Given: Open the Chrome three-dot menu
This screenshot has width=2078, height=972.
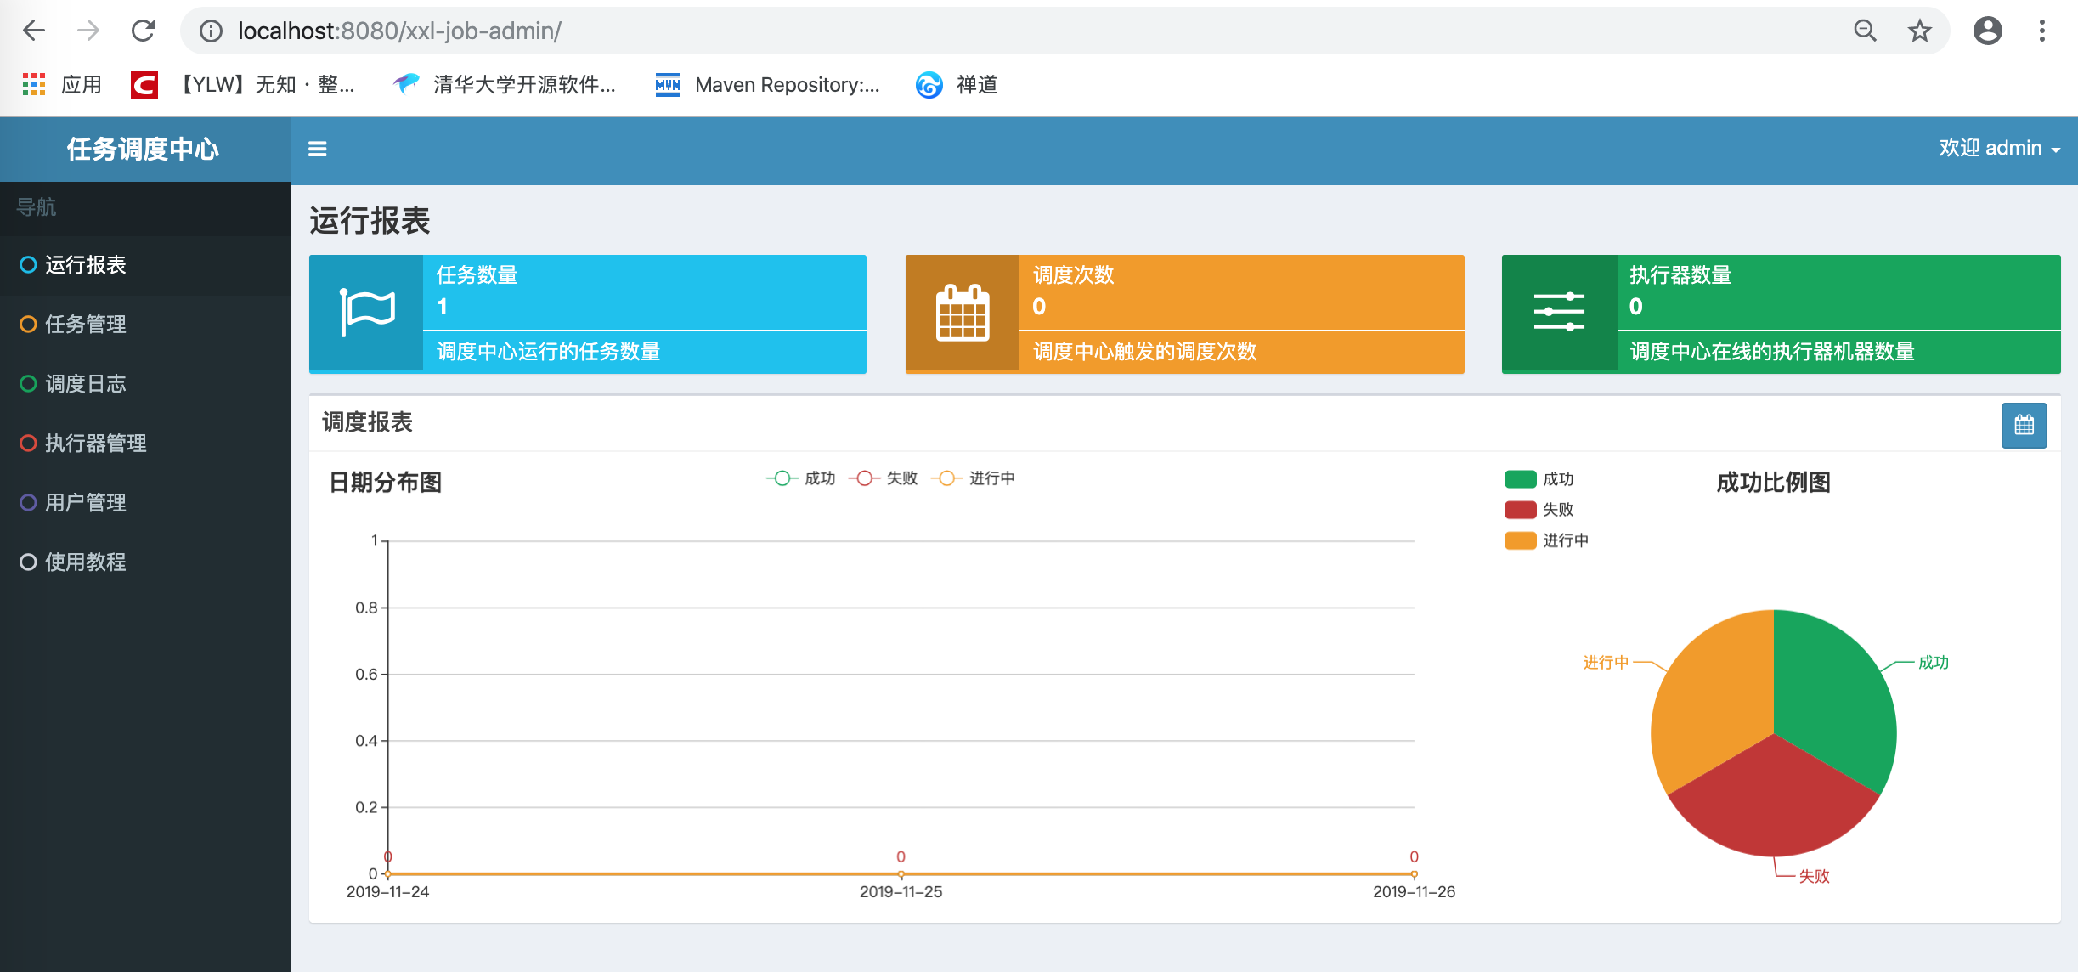Looking at the screenshot, I should pos(2042,31).
